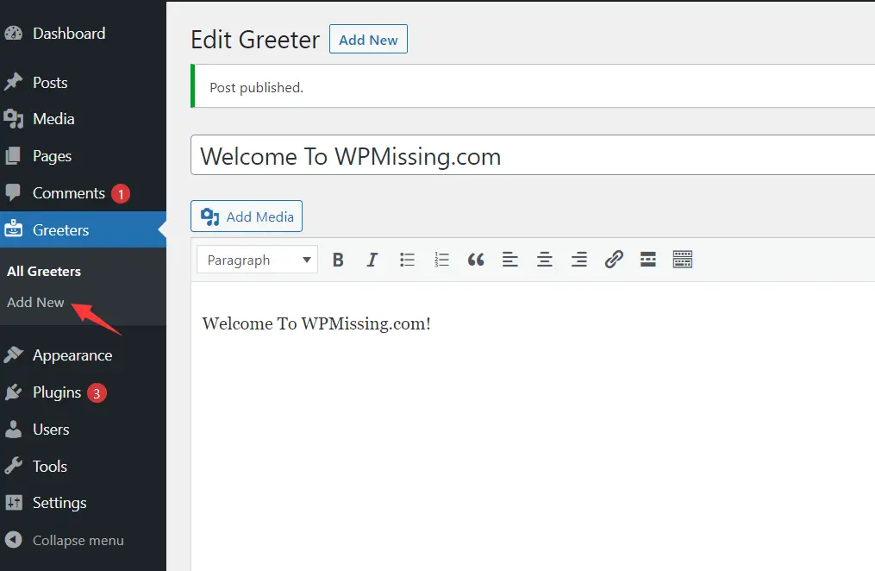This screenshot has width=875, height=571.
Task: Click the Appearance paintbrush icon
Action: (14, 355)
